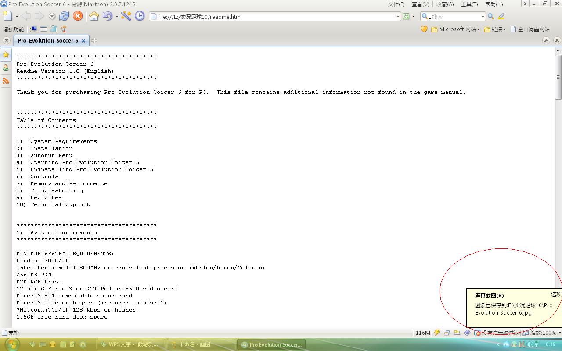Click the double chevron button in title bar
The height and width of the screenshot is (351, 562).
pyautogui.click(x=525, y=4)
